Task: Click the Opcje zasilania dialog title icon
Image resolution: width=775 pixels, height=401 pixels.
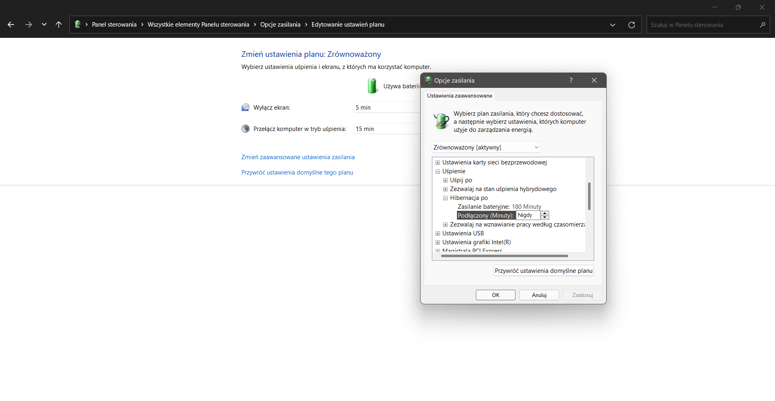Action: pyautogui.click(x=428, y=80)
